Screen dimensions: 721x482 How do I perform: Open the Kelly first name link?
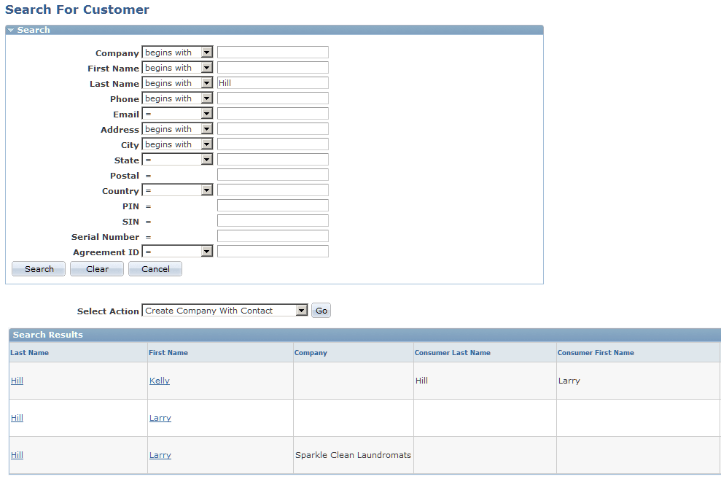click(x=159, y=380)
